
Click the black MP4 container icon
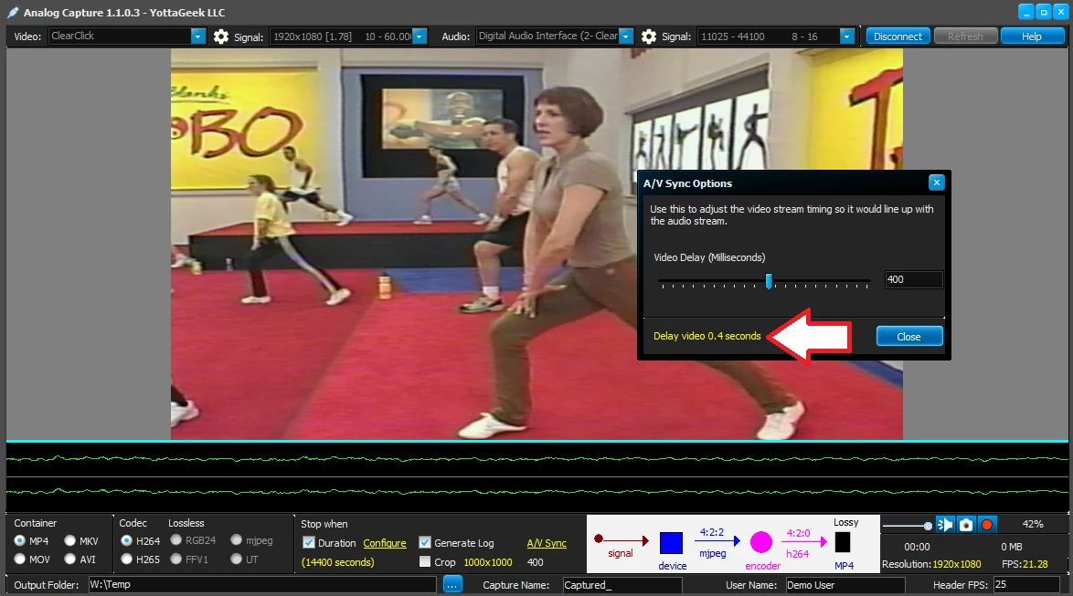(x=843, y=543)
